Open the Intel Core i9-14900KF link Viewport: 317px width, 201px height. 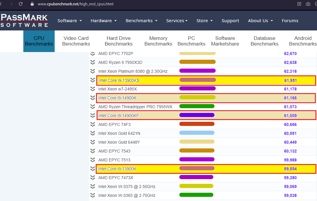pos(118,116)
